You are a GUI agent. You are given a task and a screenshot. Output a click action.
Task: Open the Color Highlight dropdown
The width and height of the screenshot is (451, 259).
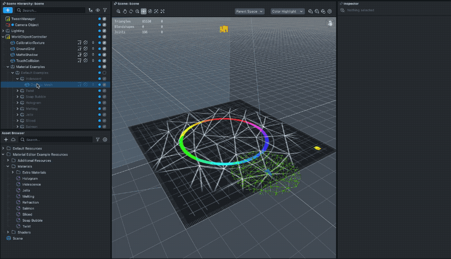(x=287, y=11)
